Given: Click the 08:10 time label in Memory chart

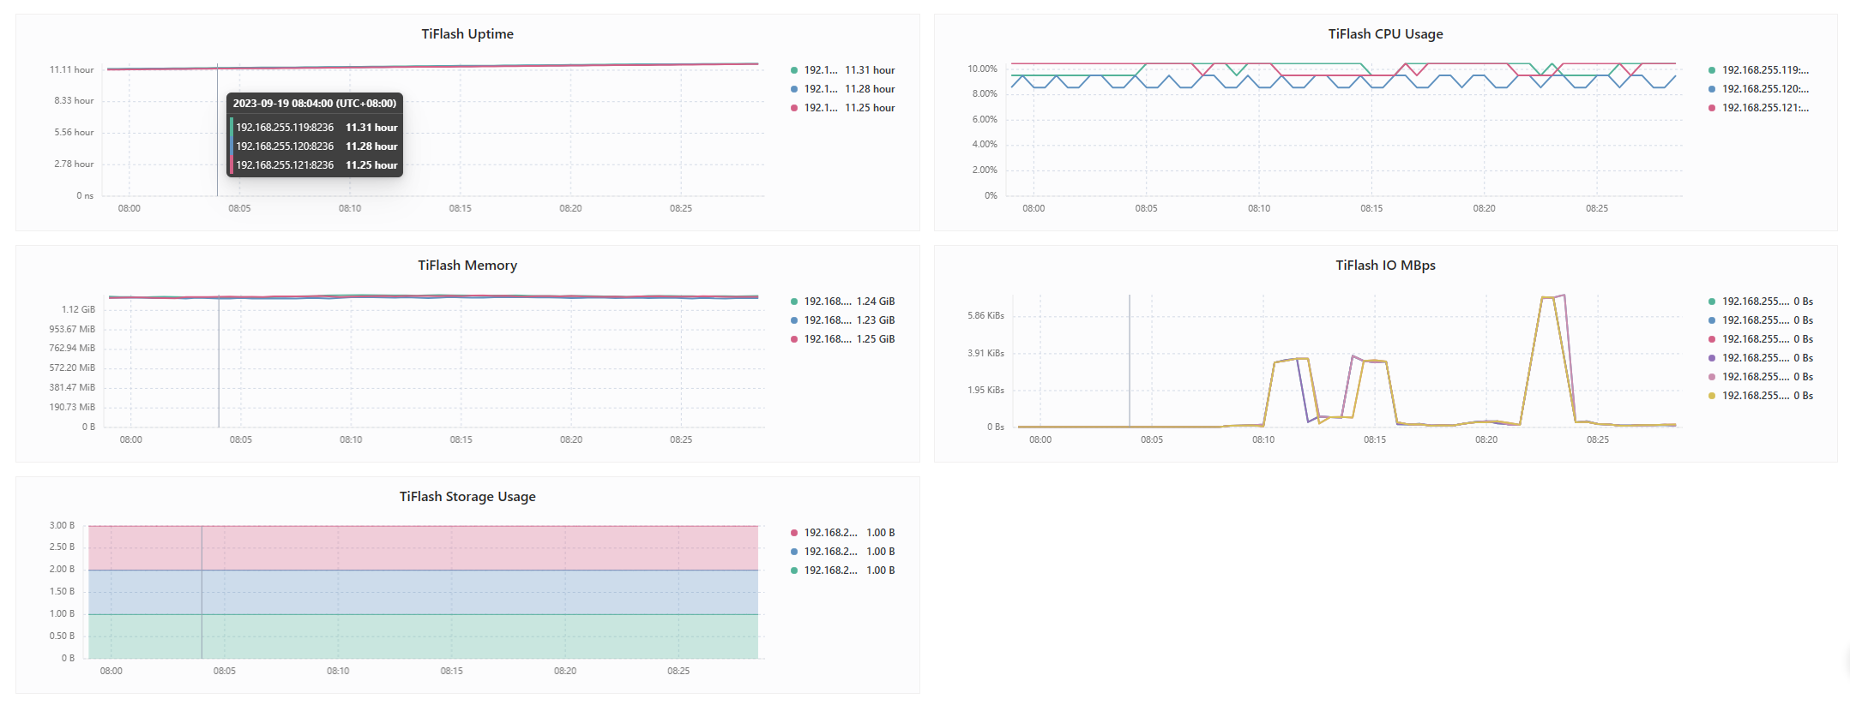Looking at the screenshot, I should (351, 440).
